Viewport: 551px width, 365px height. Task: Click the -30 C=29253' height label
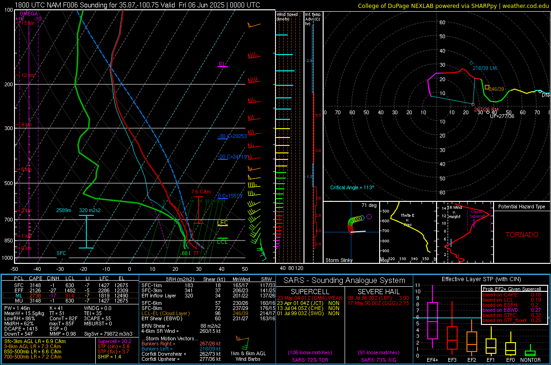(x=232, y=136)
